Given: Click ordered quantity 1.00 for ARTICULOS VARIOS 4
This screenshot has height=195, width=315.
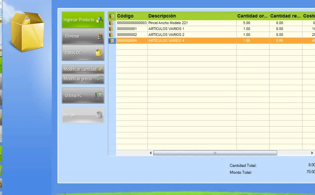Looking at the screenshot, I should pos(247,41).
